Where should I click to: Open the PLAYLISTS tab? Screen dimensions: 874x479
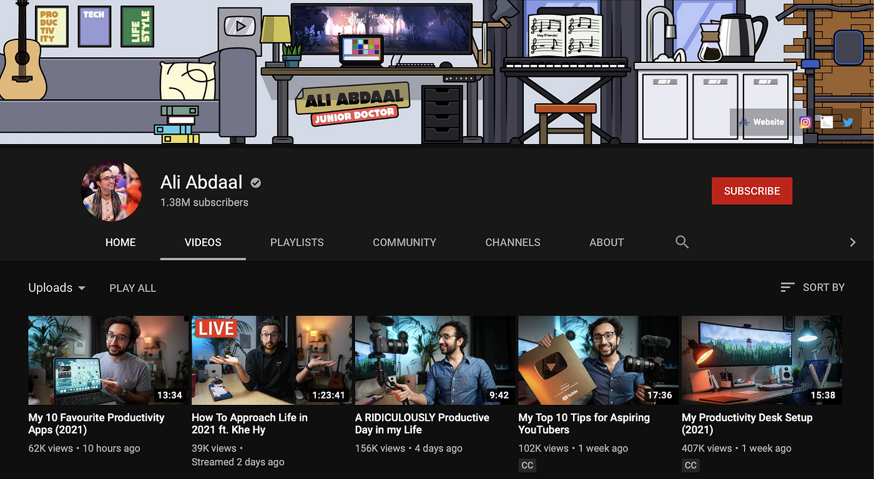297,242
